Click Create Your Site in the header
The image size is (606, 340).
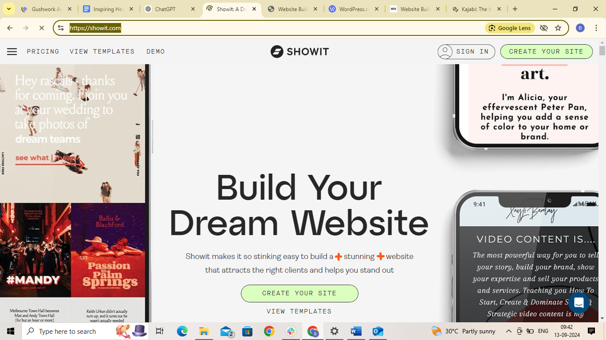point(547,52)
